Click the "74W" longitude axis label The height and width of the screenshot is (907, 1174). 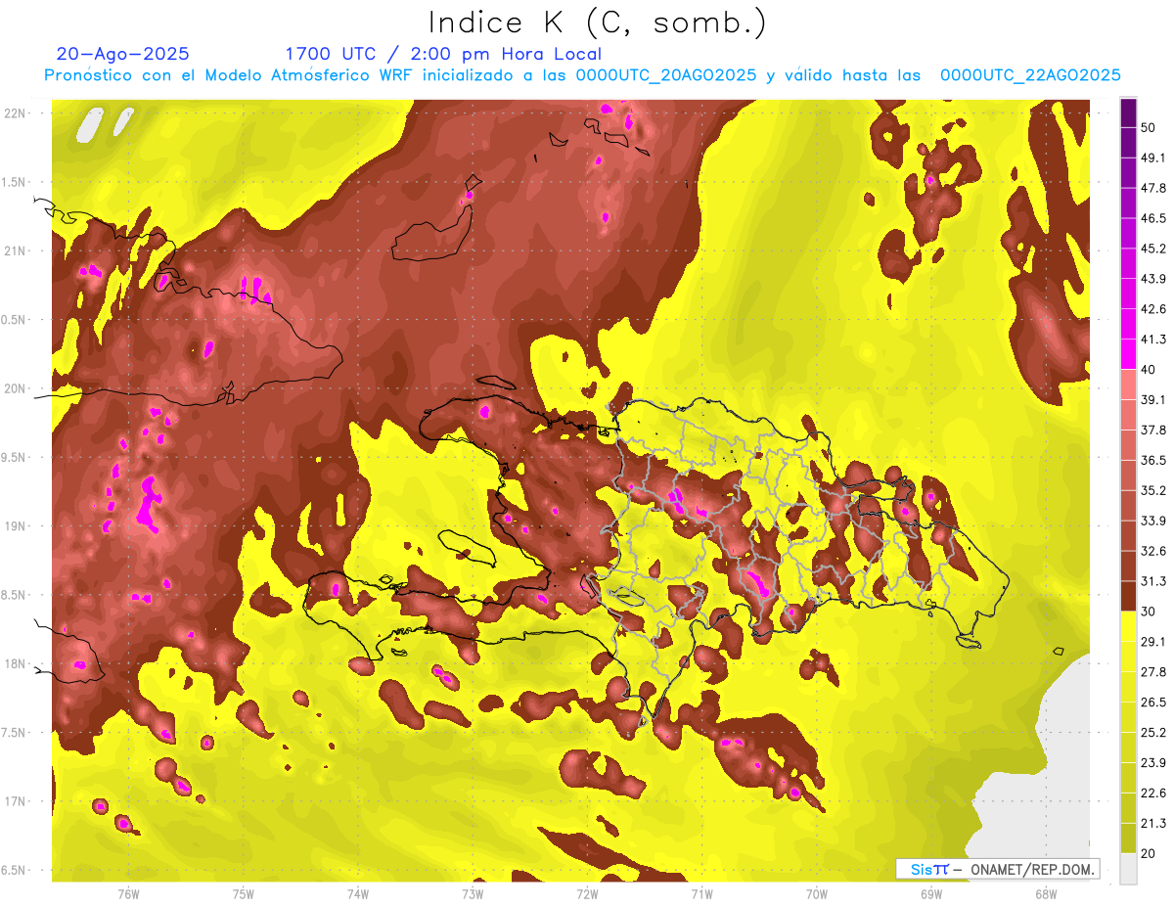(358, 893)
